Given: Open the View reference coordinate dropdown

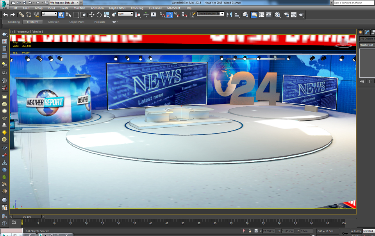Looking at the screenshot, I should pyautogui.click(x=125, y=14).
